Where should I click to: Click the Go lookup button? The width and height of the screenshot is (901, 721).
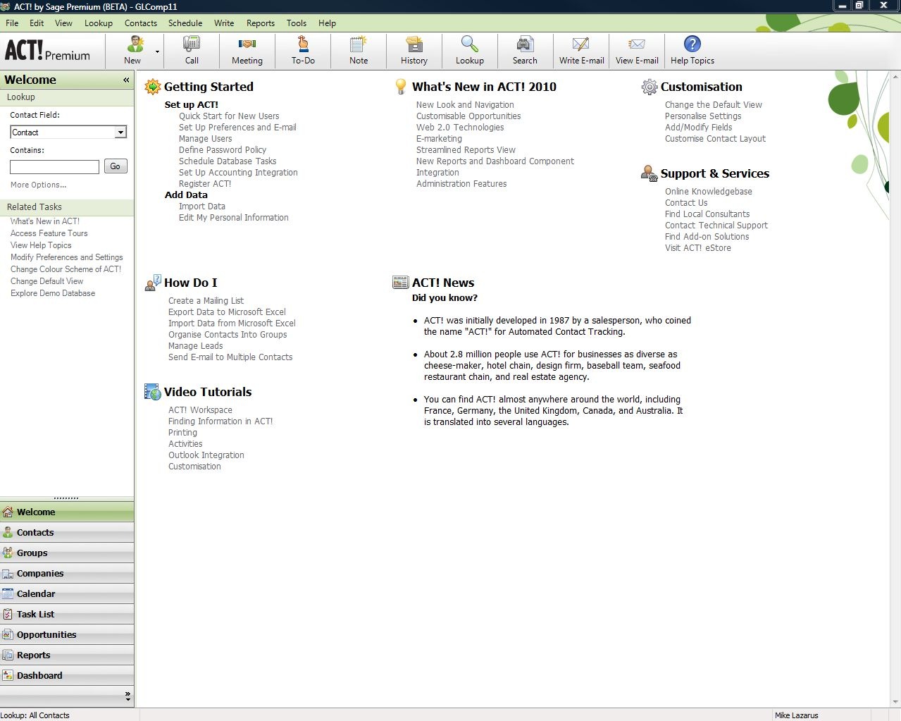116,166
